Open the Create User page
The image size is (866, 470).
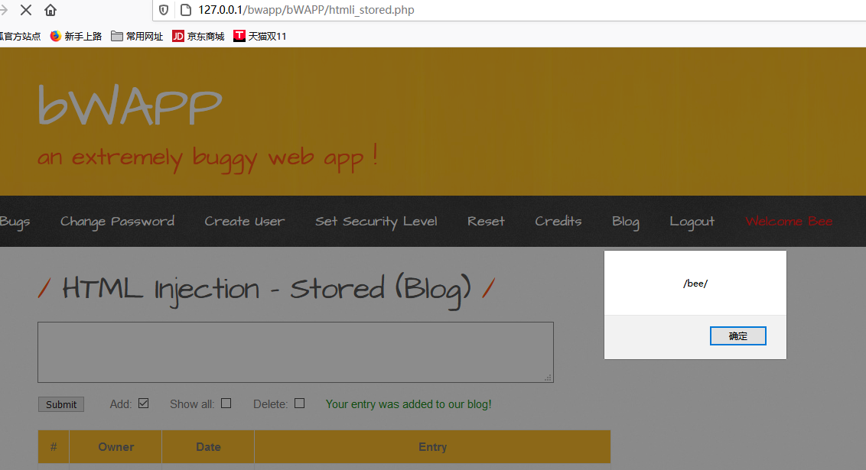[245, 221]
